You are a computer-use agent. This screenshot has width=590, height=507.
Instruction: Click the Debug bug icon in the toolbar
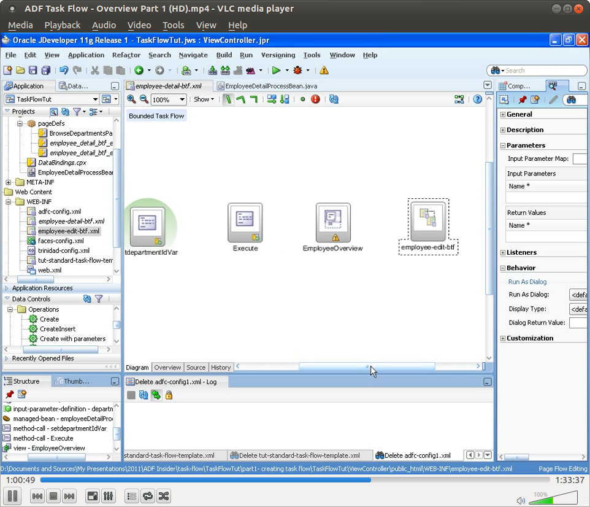(297, 69)
